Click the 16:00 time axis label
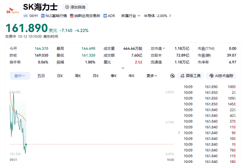 [x=171, y=160]
